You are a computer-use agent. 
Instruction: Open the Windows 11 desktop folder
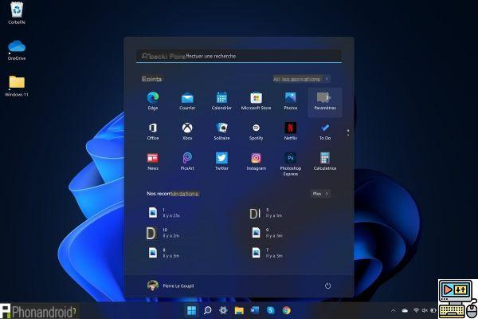[x=17, y=86]
